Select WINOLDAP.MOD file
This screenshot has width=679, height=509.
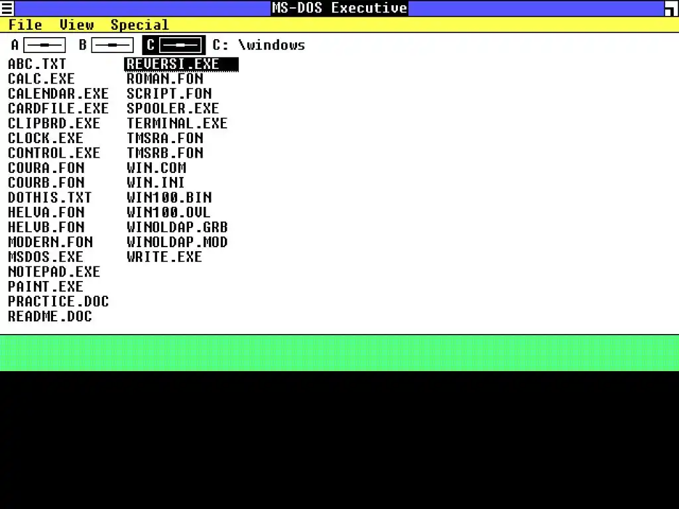(176, 242)
